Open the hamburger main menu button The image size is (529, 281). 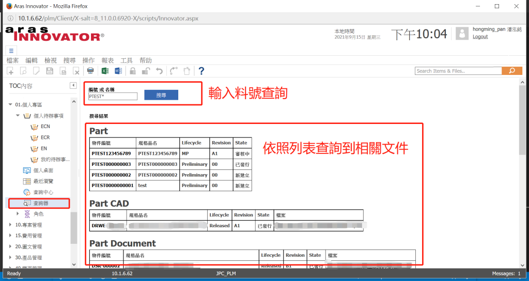point(11,51)
